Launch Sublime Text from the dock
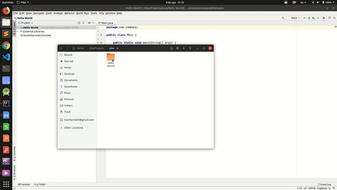The height and width of the screenshot is (190, 337). click(6, 34)
